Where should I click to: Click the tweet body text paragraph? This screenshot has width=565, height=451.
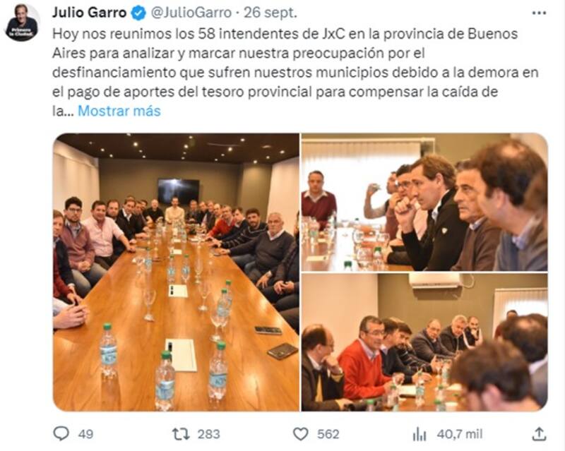pyautogui.click(x=295, y=72)
